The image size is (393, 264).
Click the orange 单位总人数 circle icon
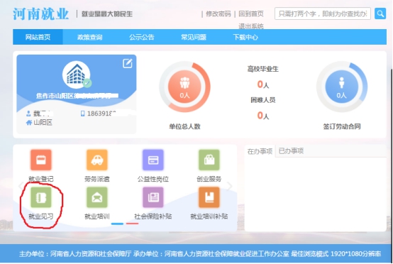[184, 87]
